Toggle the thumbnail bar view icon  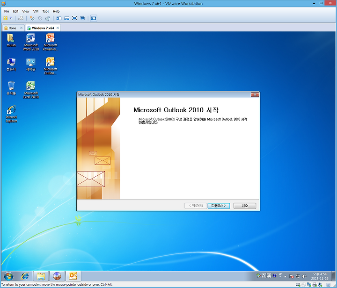tap(66, 18)
